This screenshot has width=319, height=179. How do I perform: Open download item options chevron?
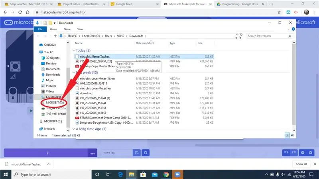point(48,164)
